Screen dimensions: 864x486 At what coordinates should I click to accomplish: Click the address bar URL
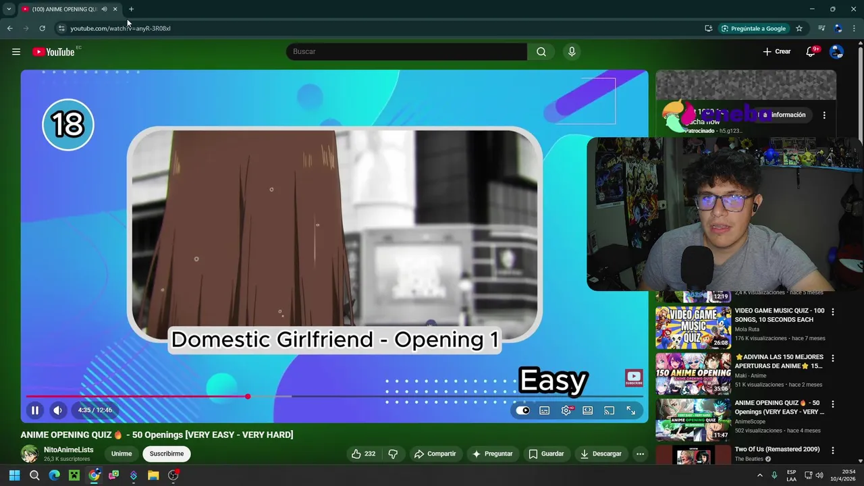pyautogui.click(x=120, y=28)
